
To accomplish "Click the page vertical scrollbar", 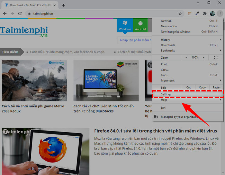I will pyautogui.click(x=224, y=96).
